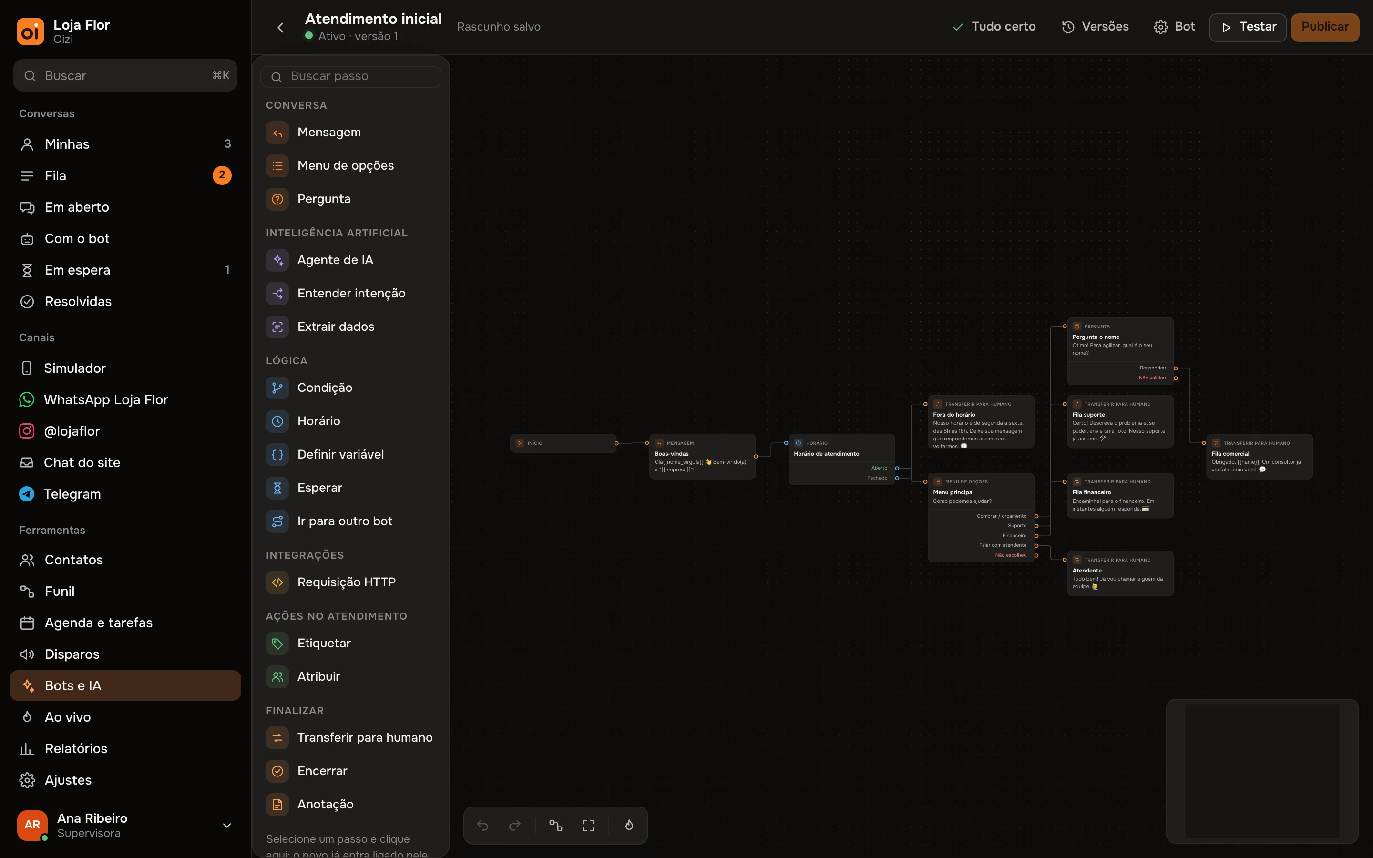Click the minimap in the canvas corner
Image resolution: width=1373 pixels, height=858 pixels.
click(x=1262, y=771)
